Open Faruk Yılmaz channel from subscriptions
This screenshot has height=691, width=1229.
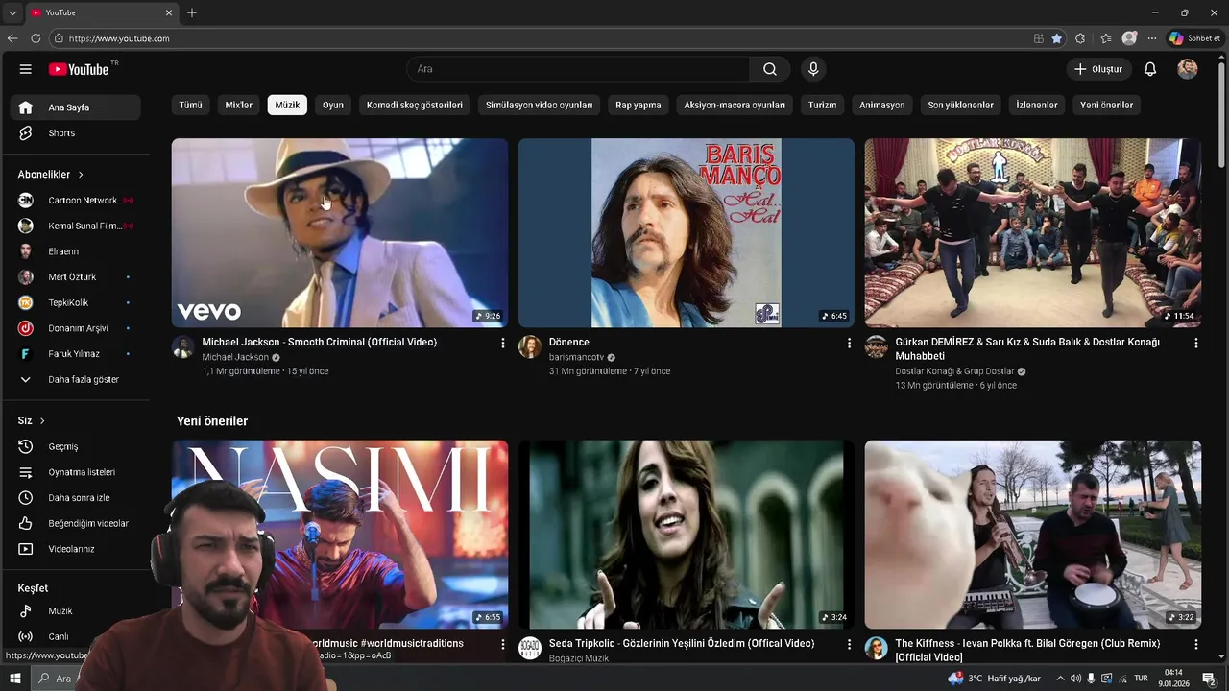[x=75, y=354]
